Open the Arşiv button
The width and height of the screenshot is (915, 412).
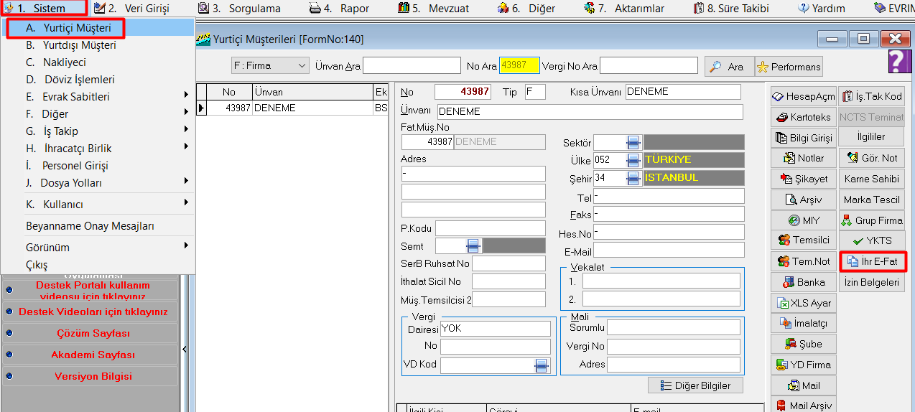pos(804,200)
